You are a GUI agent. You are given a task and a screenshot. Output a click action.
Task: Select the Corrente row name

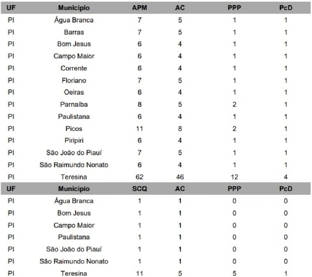pyautogui.click(x=74, y=68)
